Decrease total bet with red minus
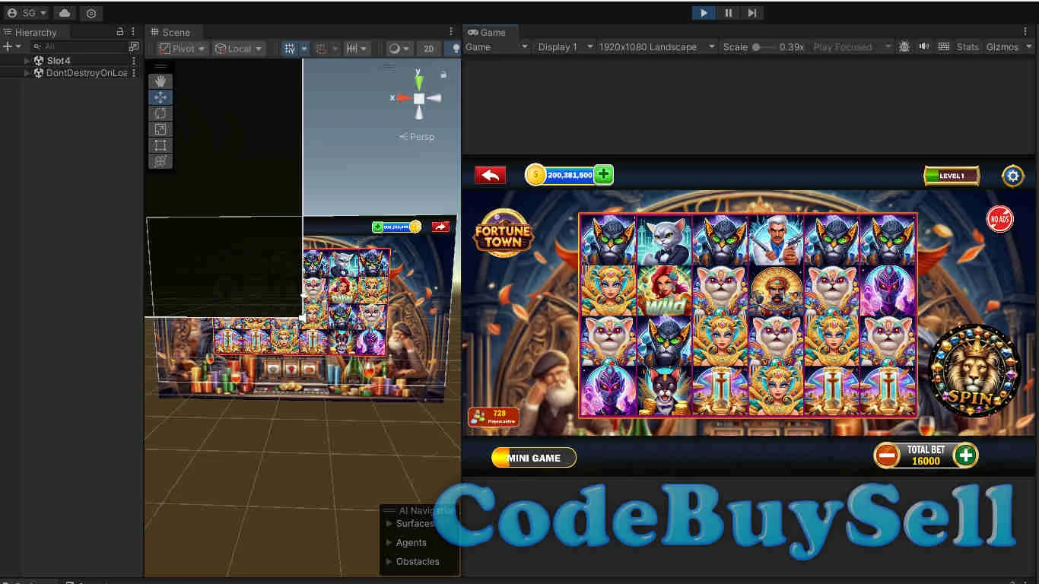 887,455
